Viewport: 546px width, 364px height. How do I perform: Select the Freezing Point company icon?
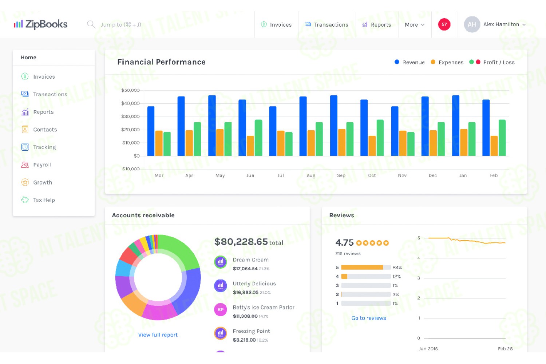point(220,333)
